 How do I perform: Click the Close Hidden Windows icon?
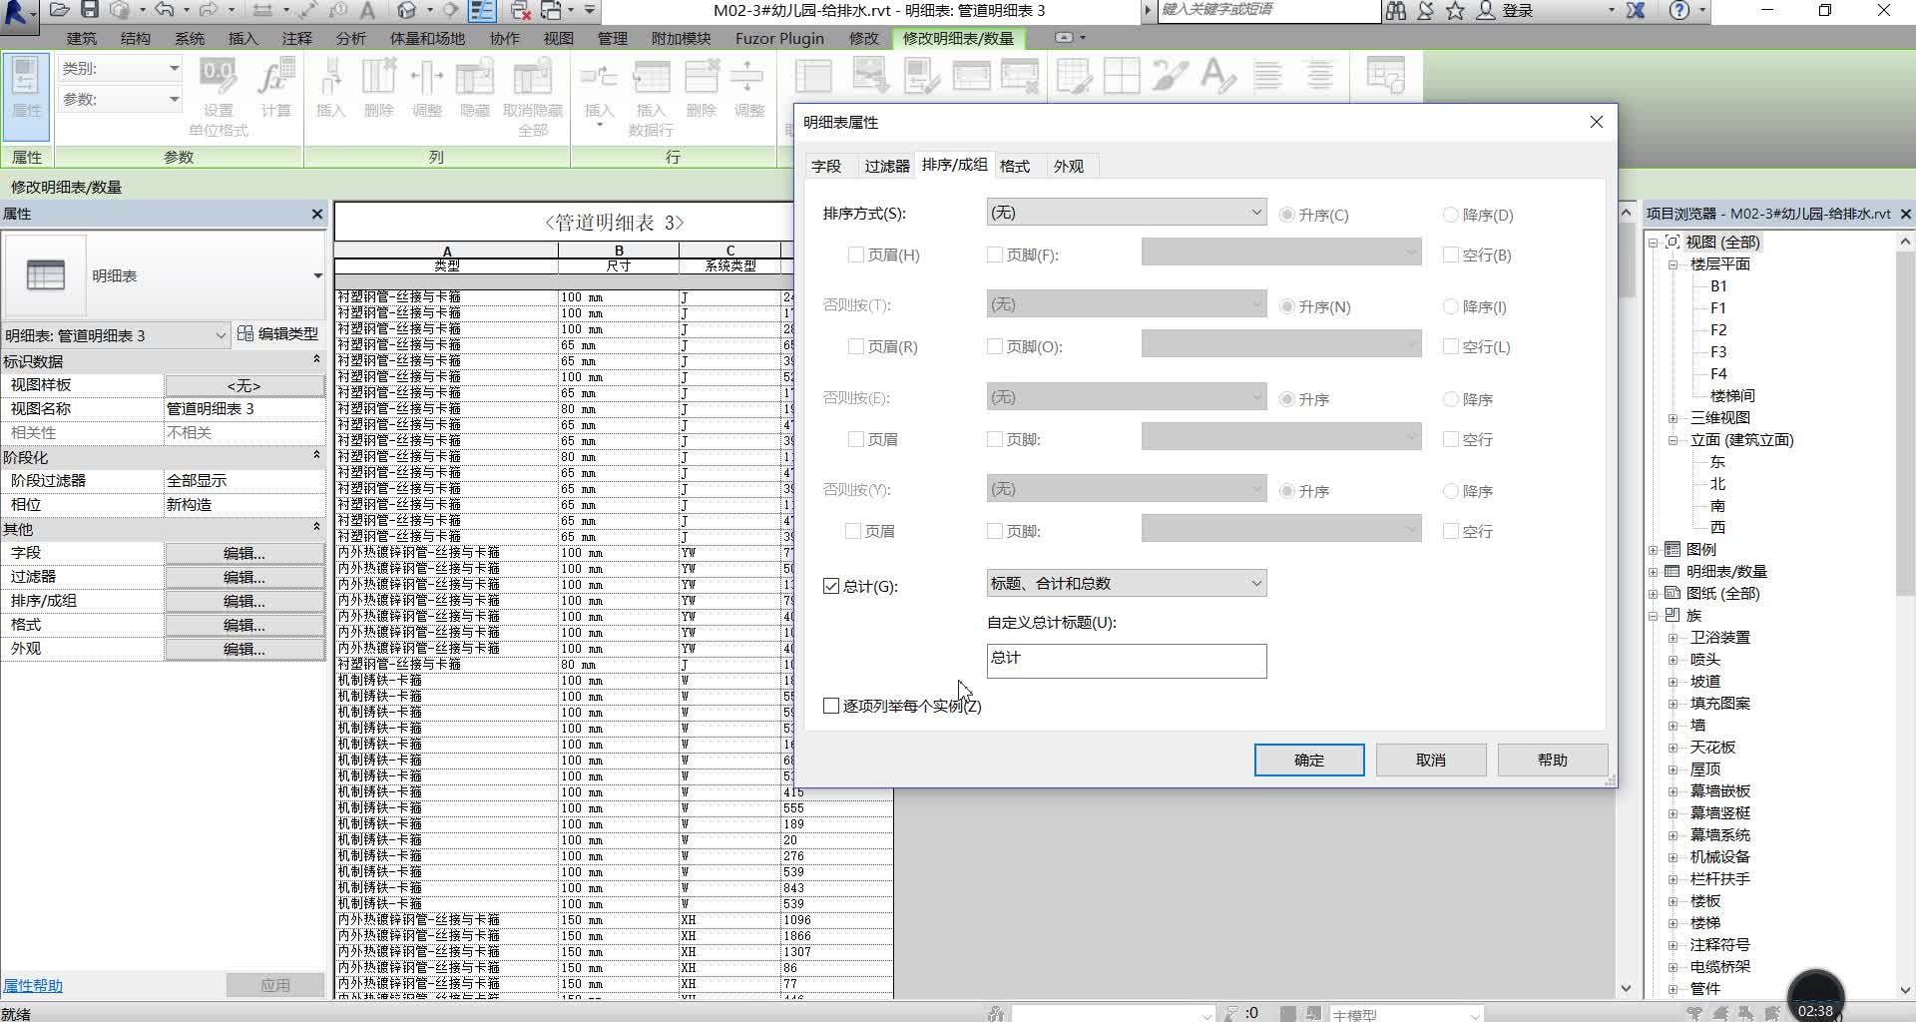coord(520,11)
